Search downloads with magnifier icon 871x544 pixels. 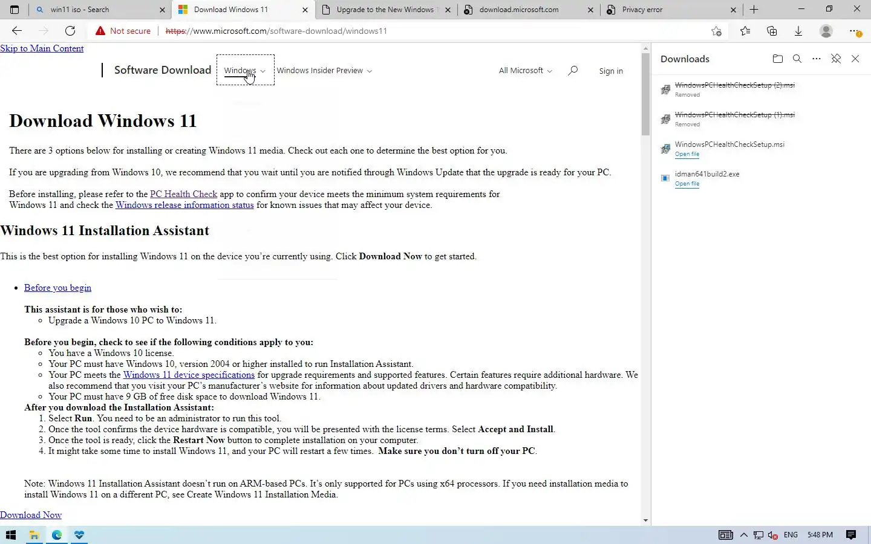[797, 59]
